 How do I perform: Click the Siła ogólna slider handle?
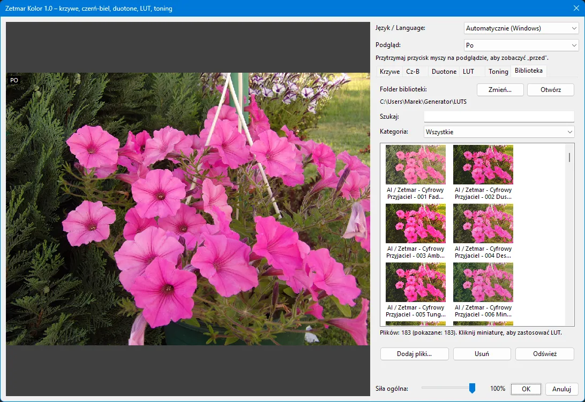coord(472,388)
